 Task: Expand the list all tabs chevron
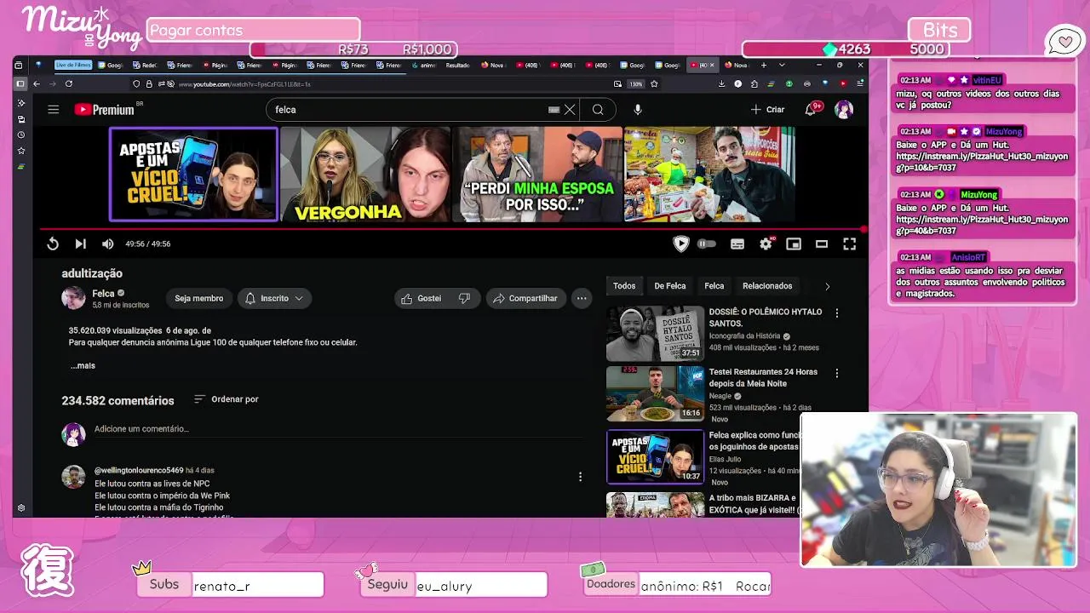click(x=782, y=65)
